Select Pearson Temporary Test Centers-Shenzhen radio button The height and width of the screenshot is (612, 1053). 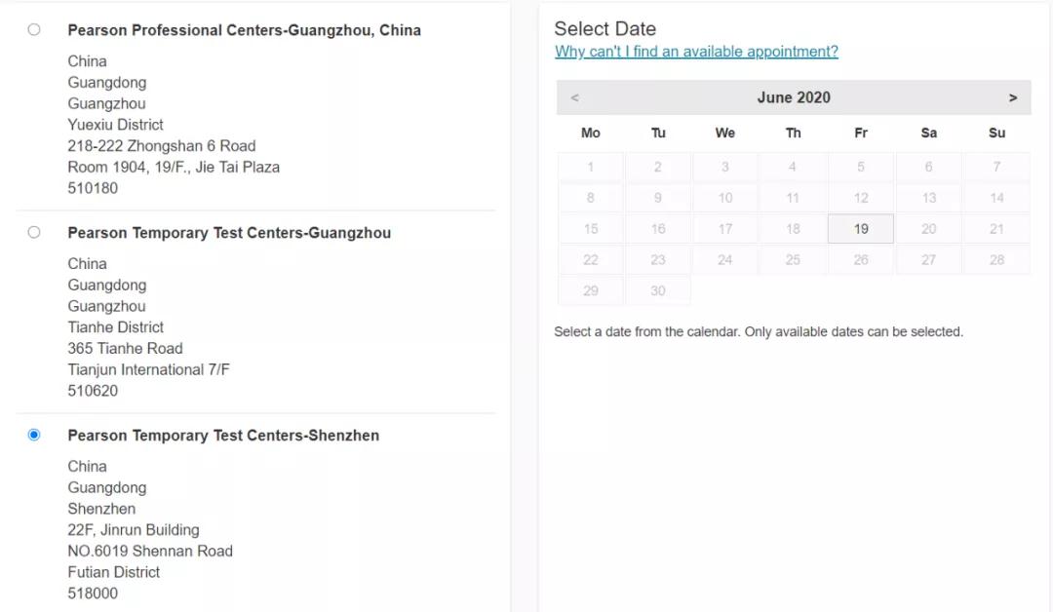tap(34, 435)
